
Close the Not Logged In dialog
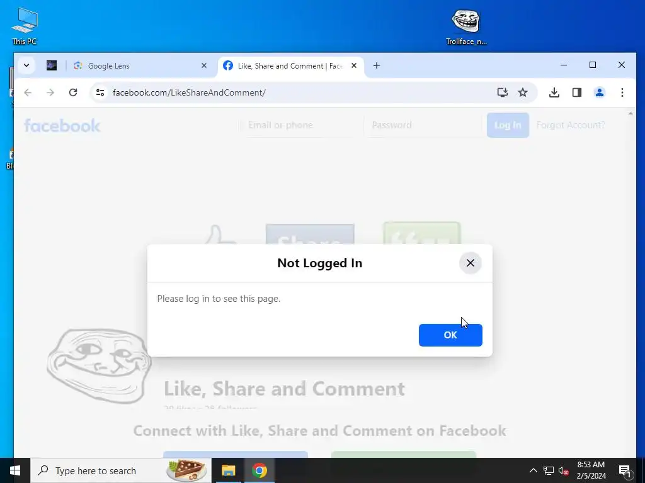470,263
